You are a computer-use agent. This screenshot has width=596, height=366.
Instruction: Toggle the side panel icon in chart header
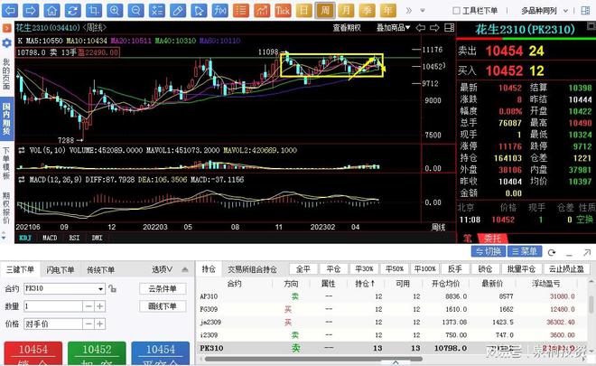tap(450, 28)
